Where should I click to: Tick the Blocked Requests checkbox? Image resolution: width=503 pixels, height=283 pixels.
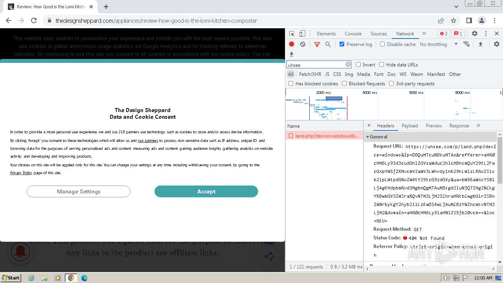344,83
